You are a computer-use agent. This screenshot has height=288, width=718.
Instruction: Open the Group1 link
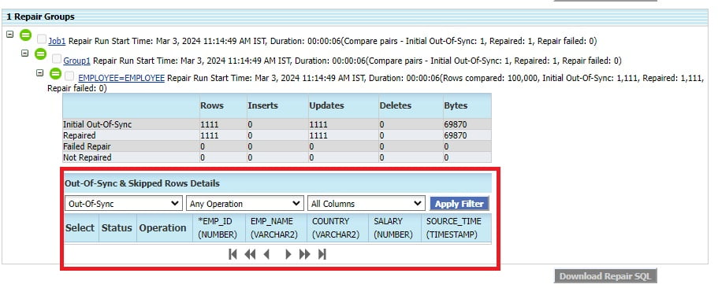(77, 61)
